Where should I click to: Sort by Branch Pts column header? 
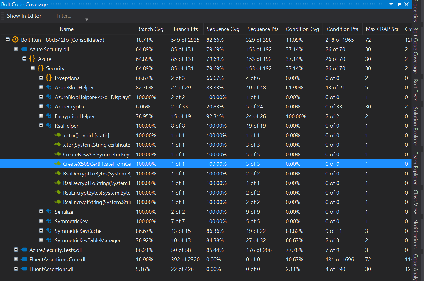point(186,29)
